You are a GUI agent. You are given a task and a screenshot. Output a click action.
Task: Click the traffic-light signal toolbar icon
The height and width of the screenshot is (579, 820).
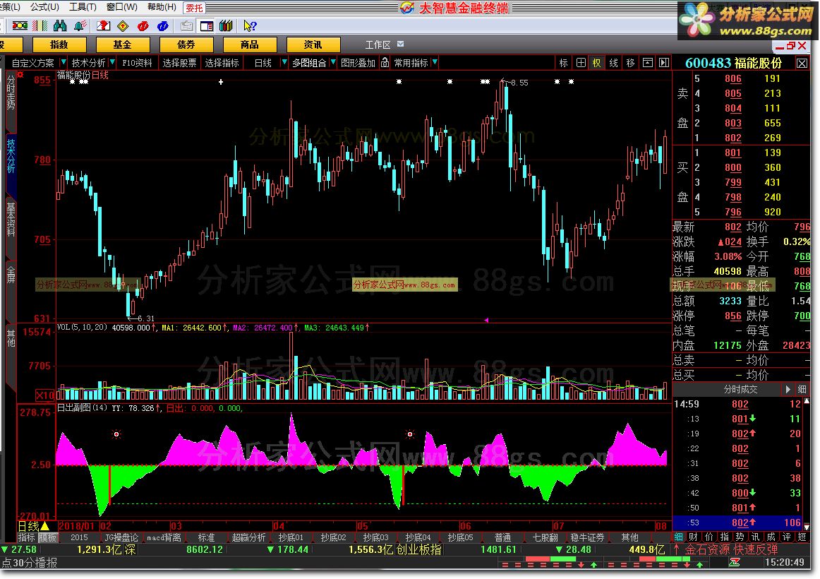click(x=20, y=25)
